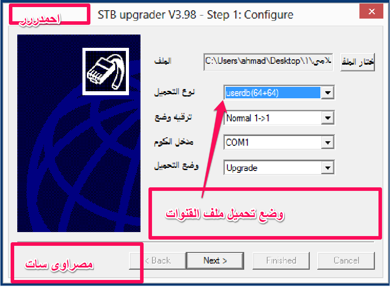Click the Upgrade combo box text
This screenshot has width=390, height=287.
coord(242,168)
